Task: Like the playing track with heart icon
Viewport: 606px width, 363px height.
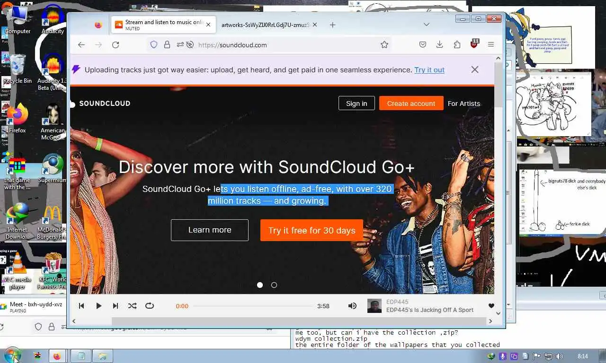Action: tap(491, 306)
